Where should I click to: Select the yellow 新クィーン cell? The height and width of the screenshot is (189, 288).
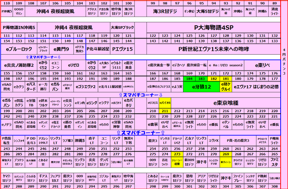click(x=226, y=162)
